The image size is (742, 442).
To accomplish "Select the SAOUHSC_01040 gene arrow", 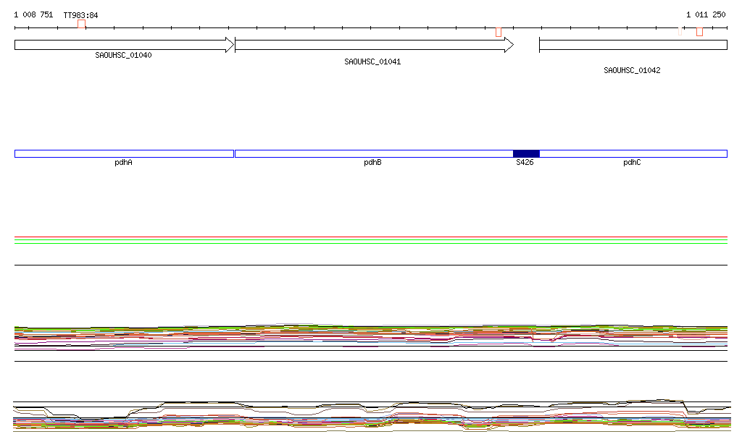I will coord(123,45).
